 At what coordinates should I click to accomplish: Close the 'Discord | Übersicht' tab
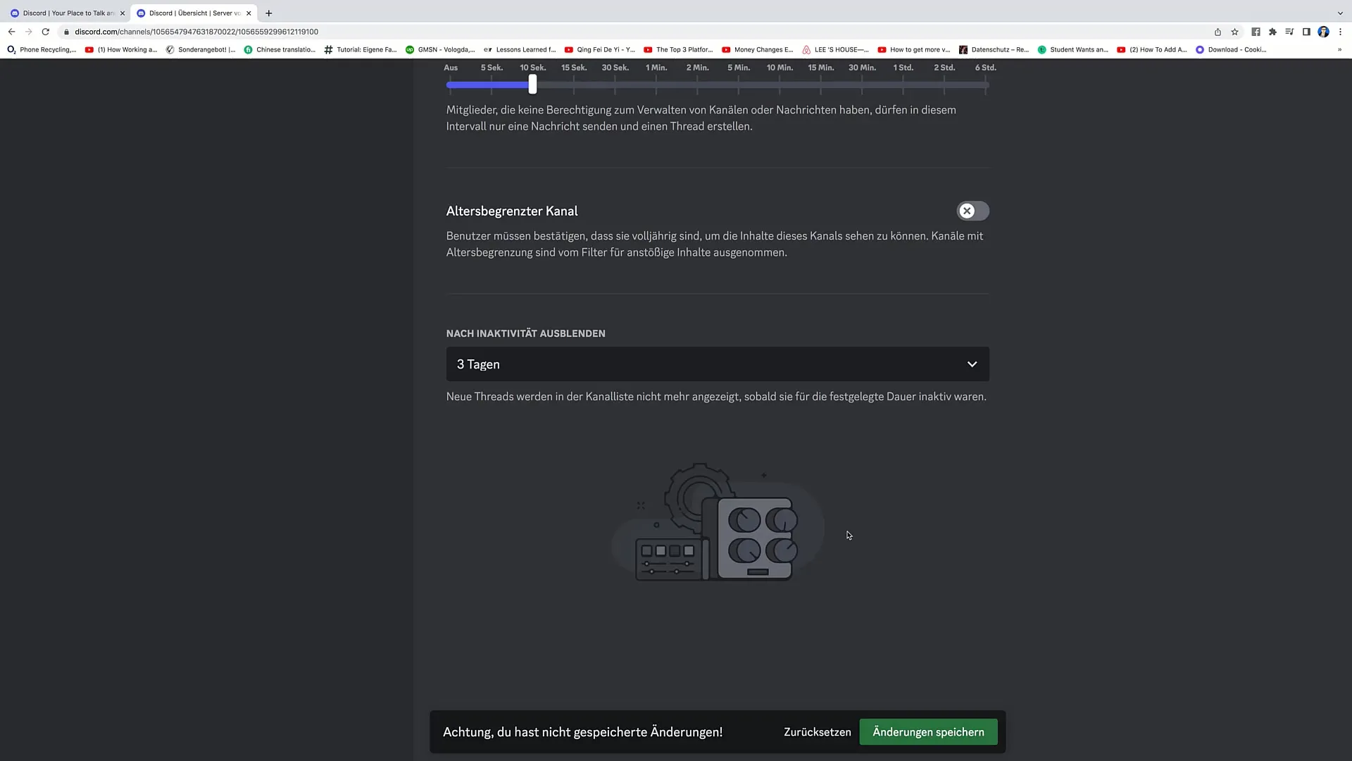pyautogui.click(x=249, y=13)
